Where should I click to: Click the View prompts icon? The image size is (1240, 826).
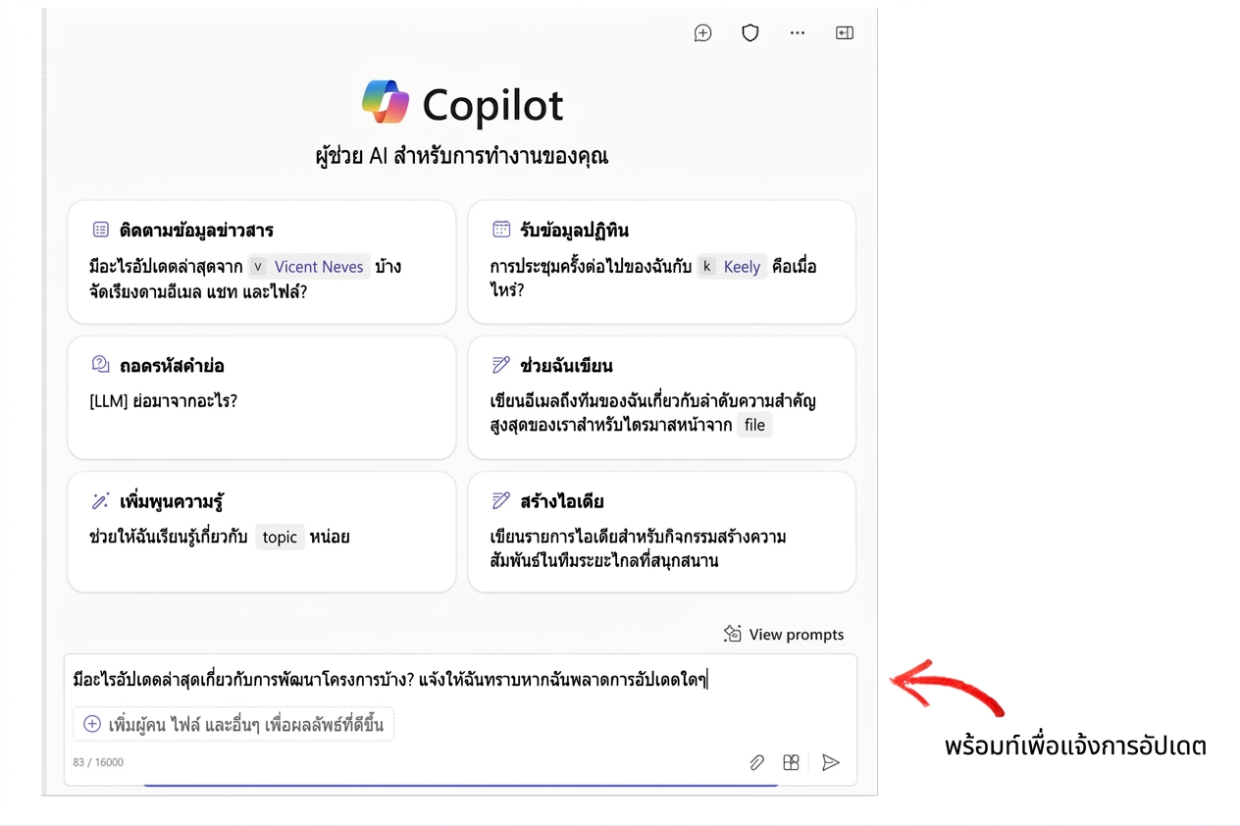coord(732,634)
